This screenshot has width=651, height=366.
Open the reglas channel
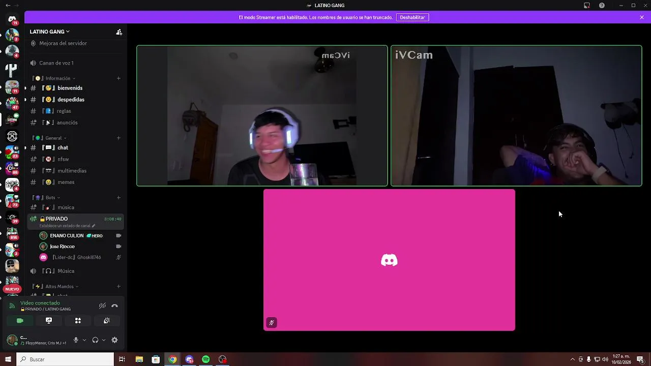[x=75, y=111]
